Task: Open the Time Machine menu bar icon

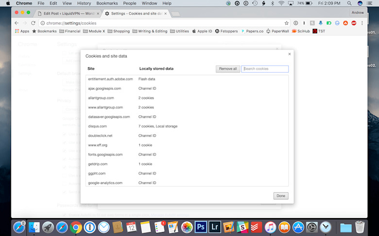Action: (255, 3)
